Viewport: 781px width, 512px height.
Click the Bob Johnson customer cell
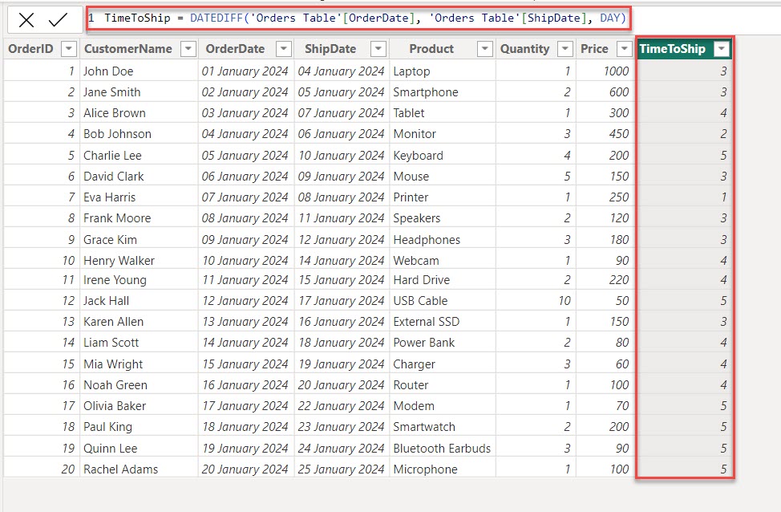[139, 134]
